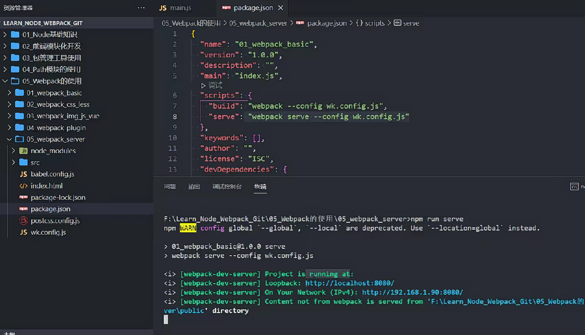The width and height of the screenshot is (585, 335).
Task: Click npm icon on package.json tab
Action: click(226, 8)
